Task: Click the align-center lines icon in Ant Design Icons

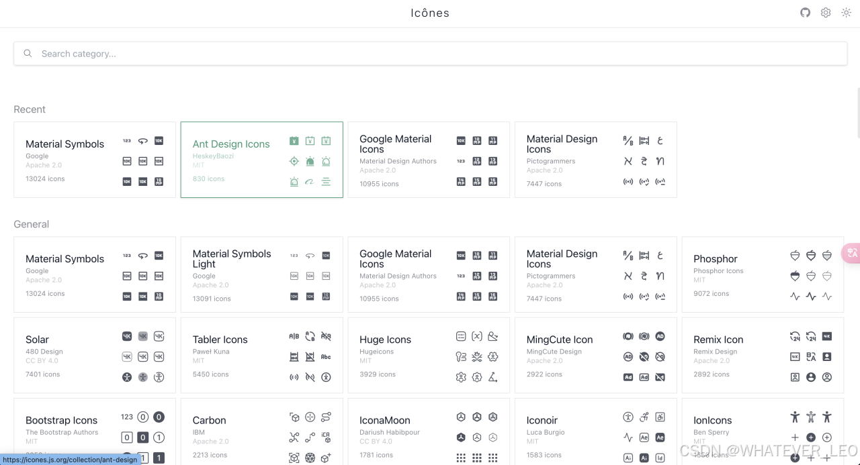Action: (326, 182)
